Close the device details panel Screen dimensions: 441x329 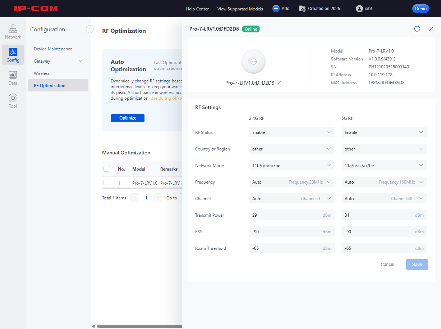click(431, 29)
